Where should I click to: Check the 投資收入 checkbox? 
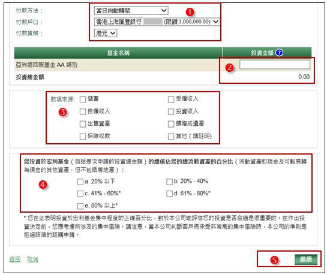coord(171,111)
